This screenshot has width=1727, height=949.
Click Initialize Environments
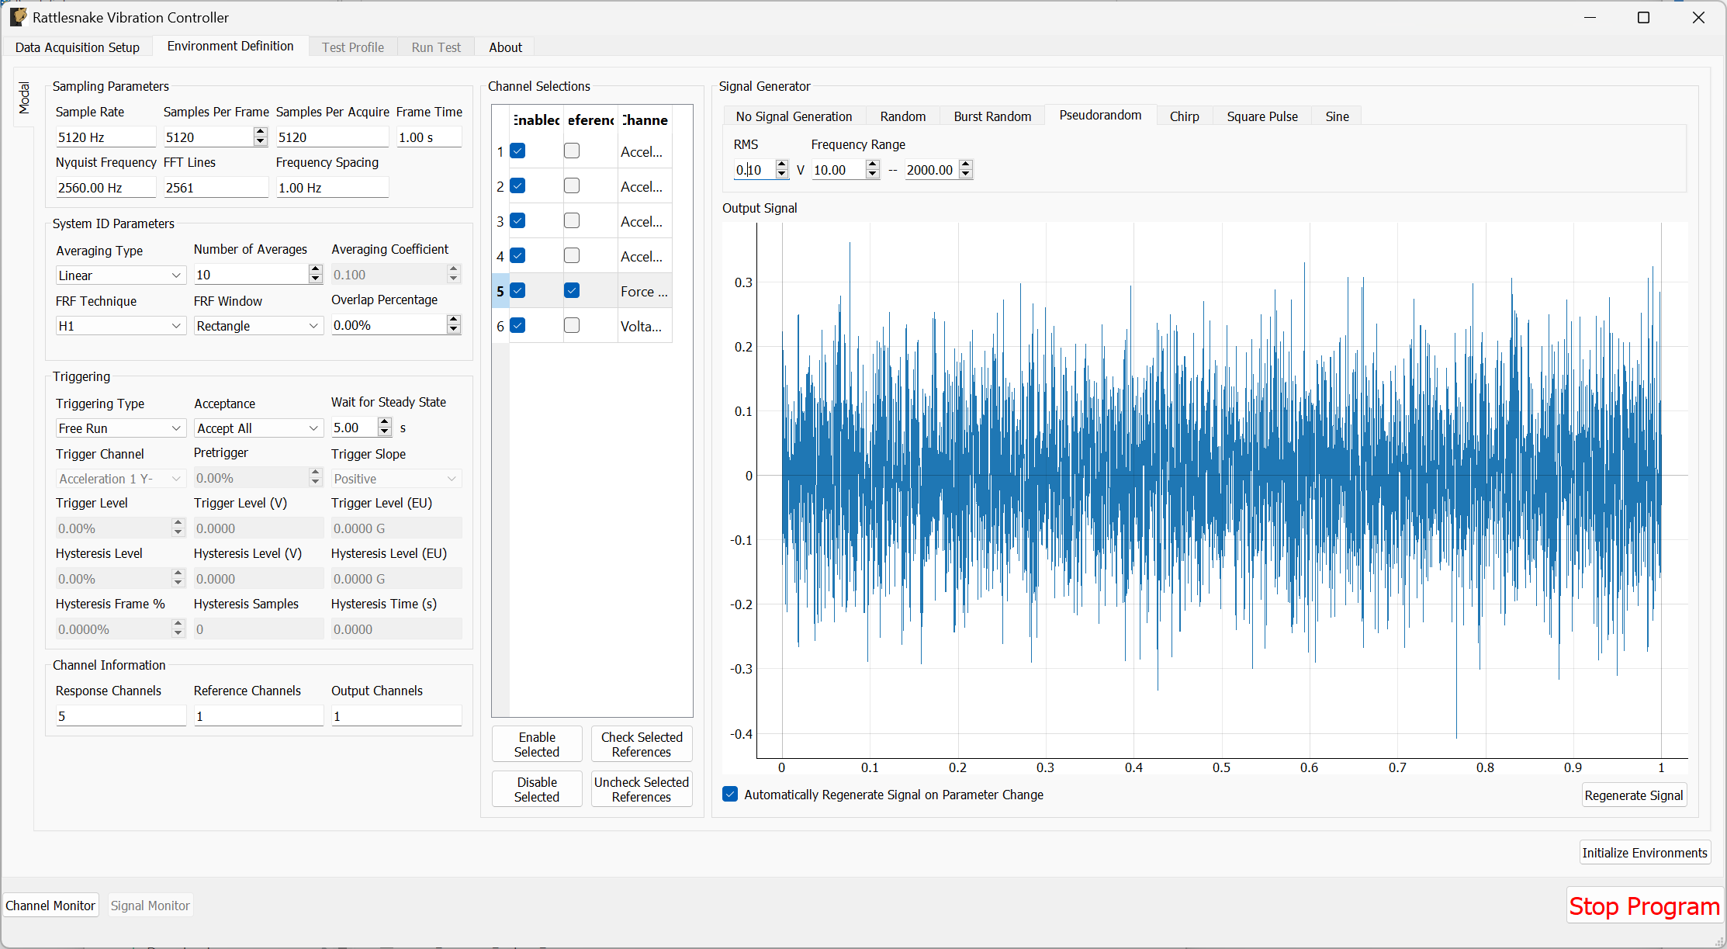click(1645, 852)
